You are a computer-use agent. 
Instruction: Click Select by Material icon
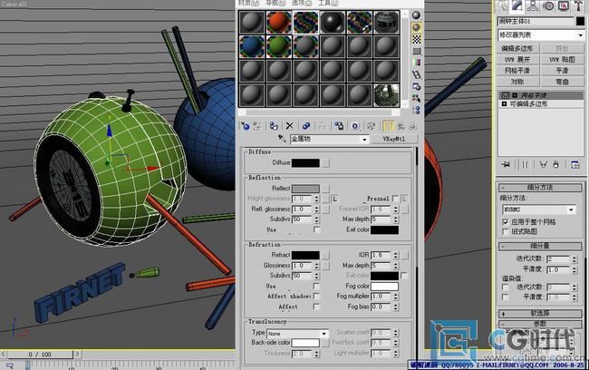coord(416,98)
